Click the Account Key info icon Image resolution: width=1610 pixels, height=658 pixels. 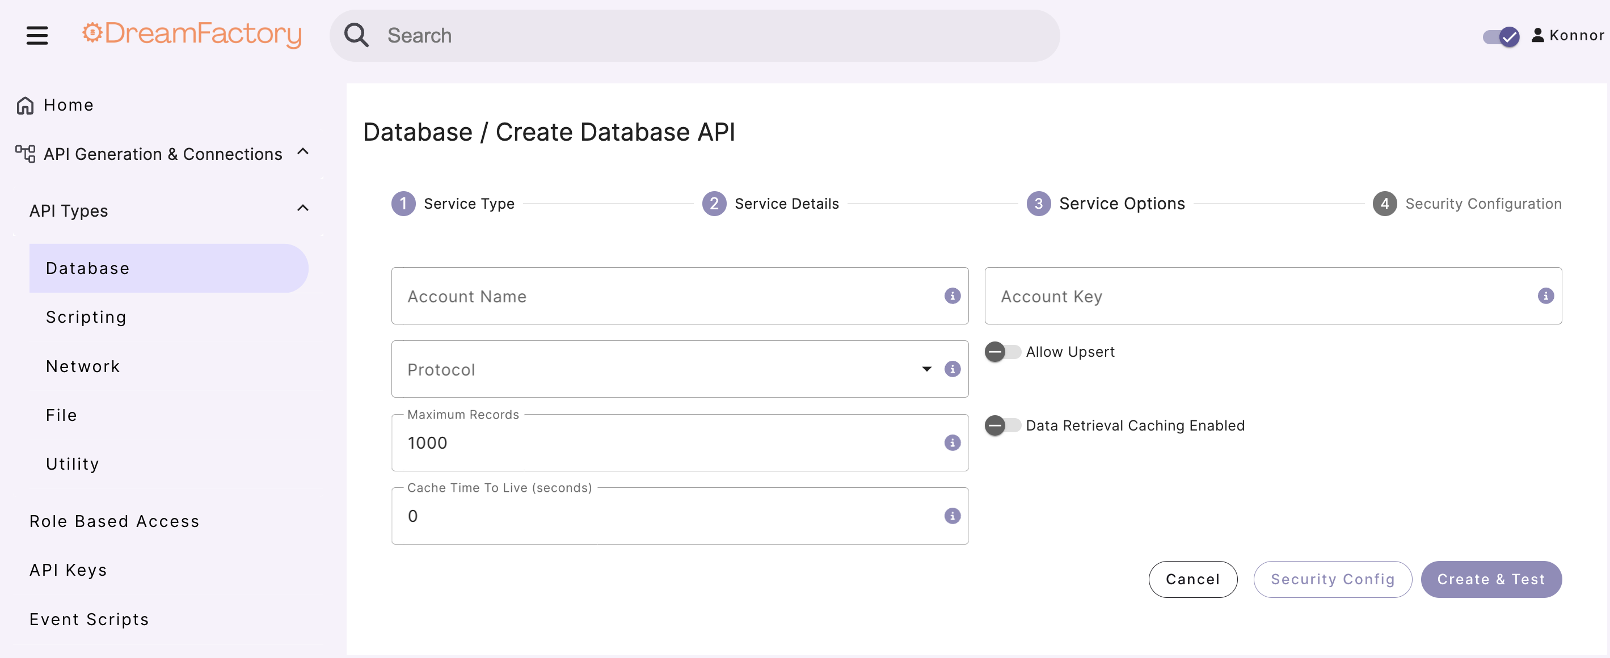(x=1545, y=296)
